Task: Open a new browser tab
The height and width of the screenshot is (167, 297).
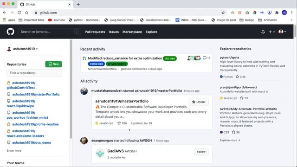Action: (x=78, y=4)
